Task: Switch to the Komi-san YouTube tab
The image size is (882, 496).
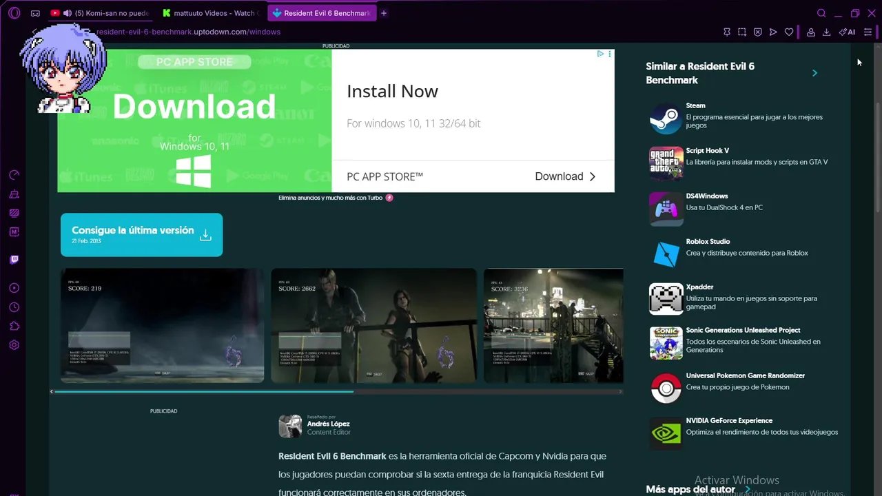Action: 100,13
